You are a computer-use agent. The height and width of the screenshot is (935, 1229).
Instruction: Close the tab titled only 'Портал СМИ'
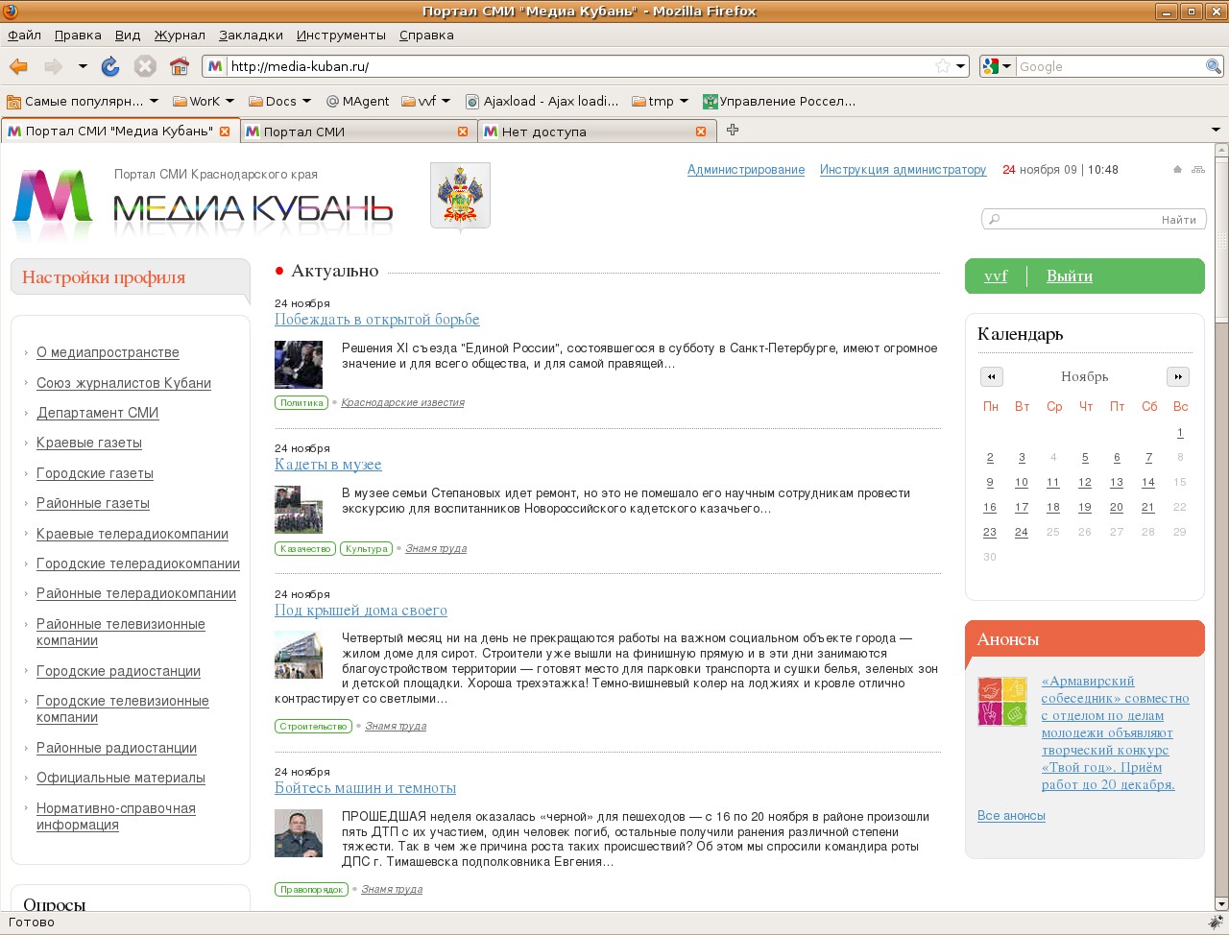[x=463, y=132]
